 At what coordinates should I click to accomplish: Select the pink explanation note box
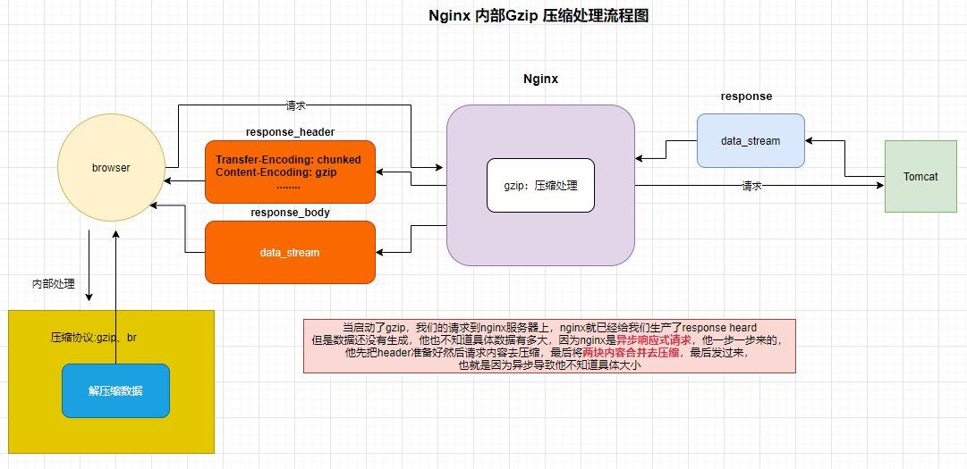pyautogui.click(x=549, y=346)
